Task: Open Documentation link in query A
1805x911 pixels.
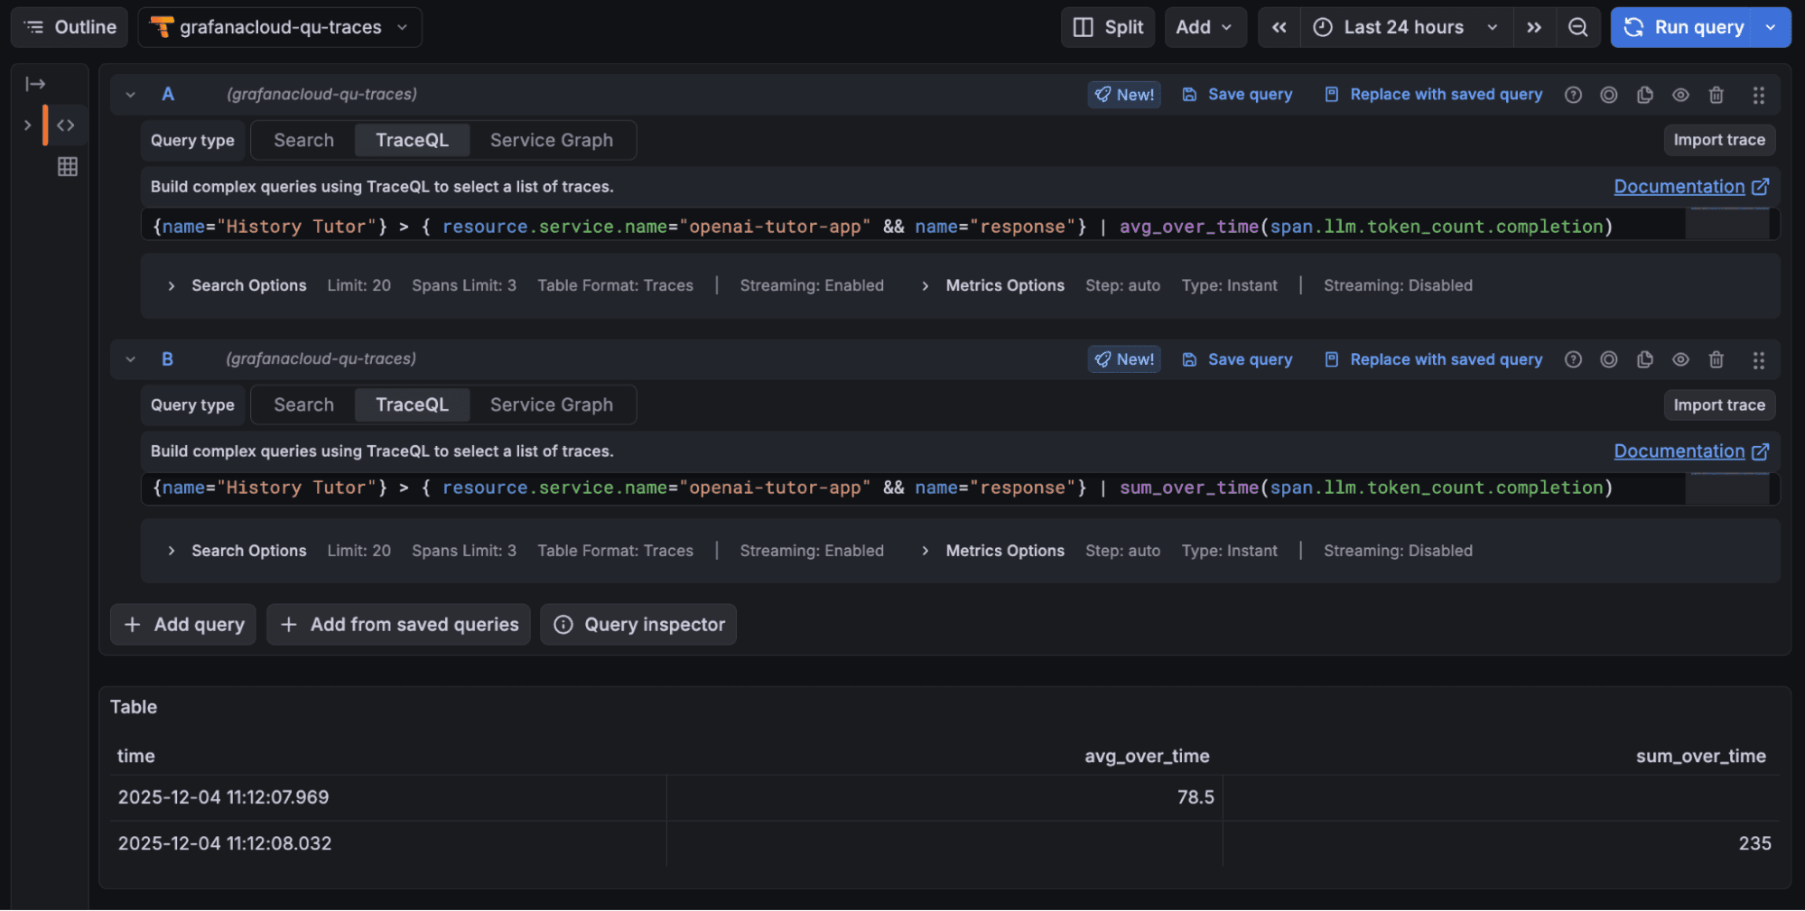Action: 1690,187
